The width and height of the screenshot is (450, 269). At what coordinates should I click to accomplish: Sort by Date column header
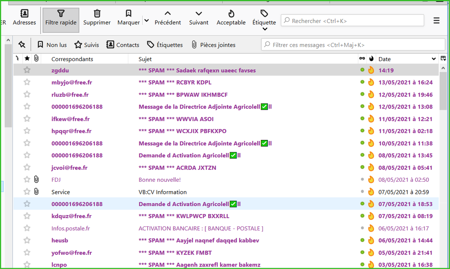click(x=403, y=59)
